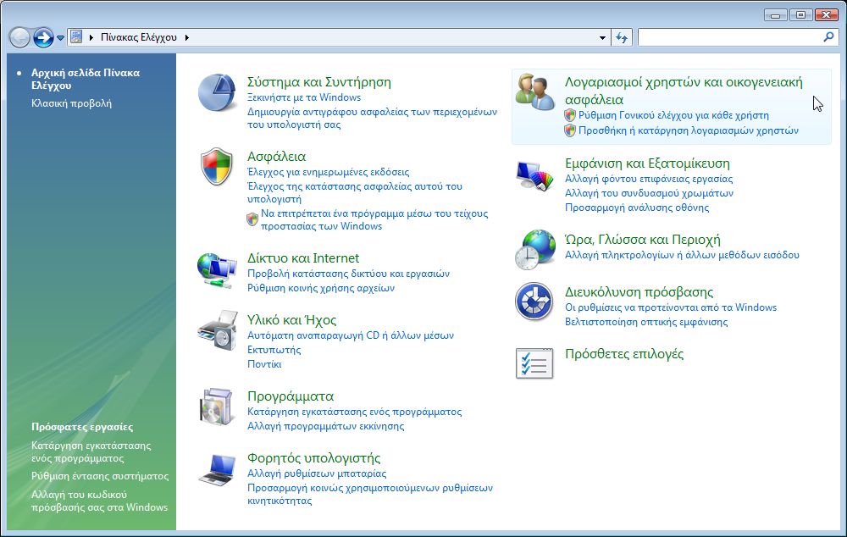847x537 pixels.
Task: Click the Control Panel icon in the address bar
Action: (x=76, y=36)
